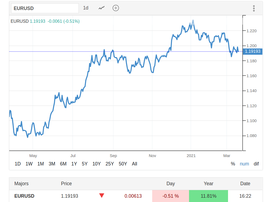The width and height of the screenshot is (270, 202).
Task: Show the 10Y range
Action: pos(96,164)
